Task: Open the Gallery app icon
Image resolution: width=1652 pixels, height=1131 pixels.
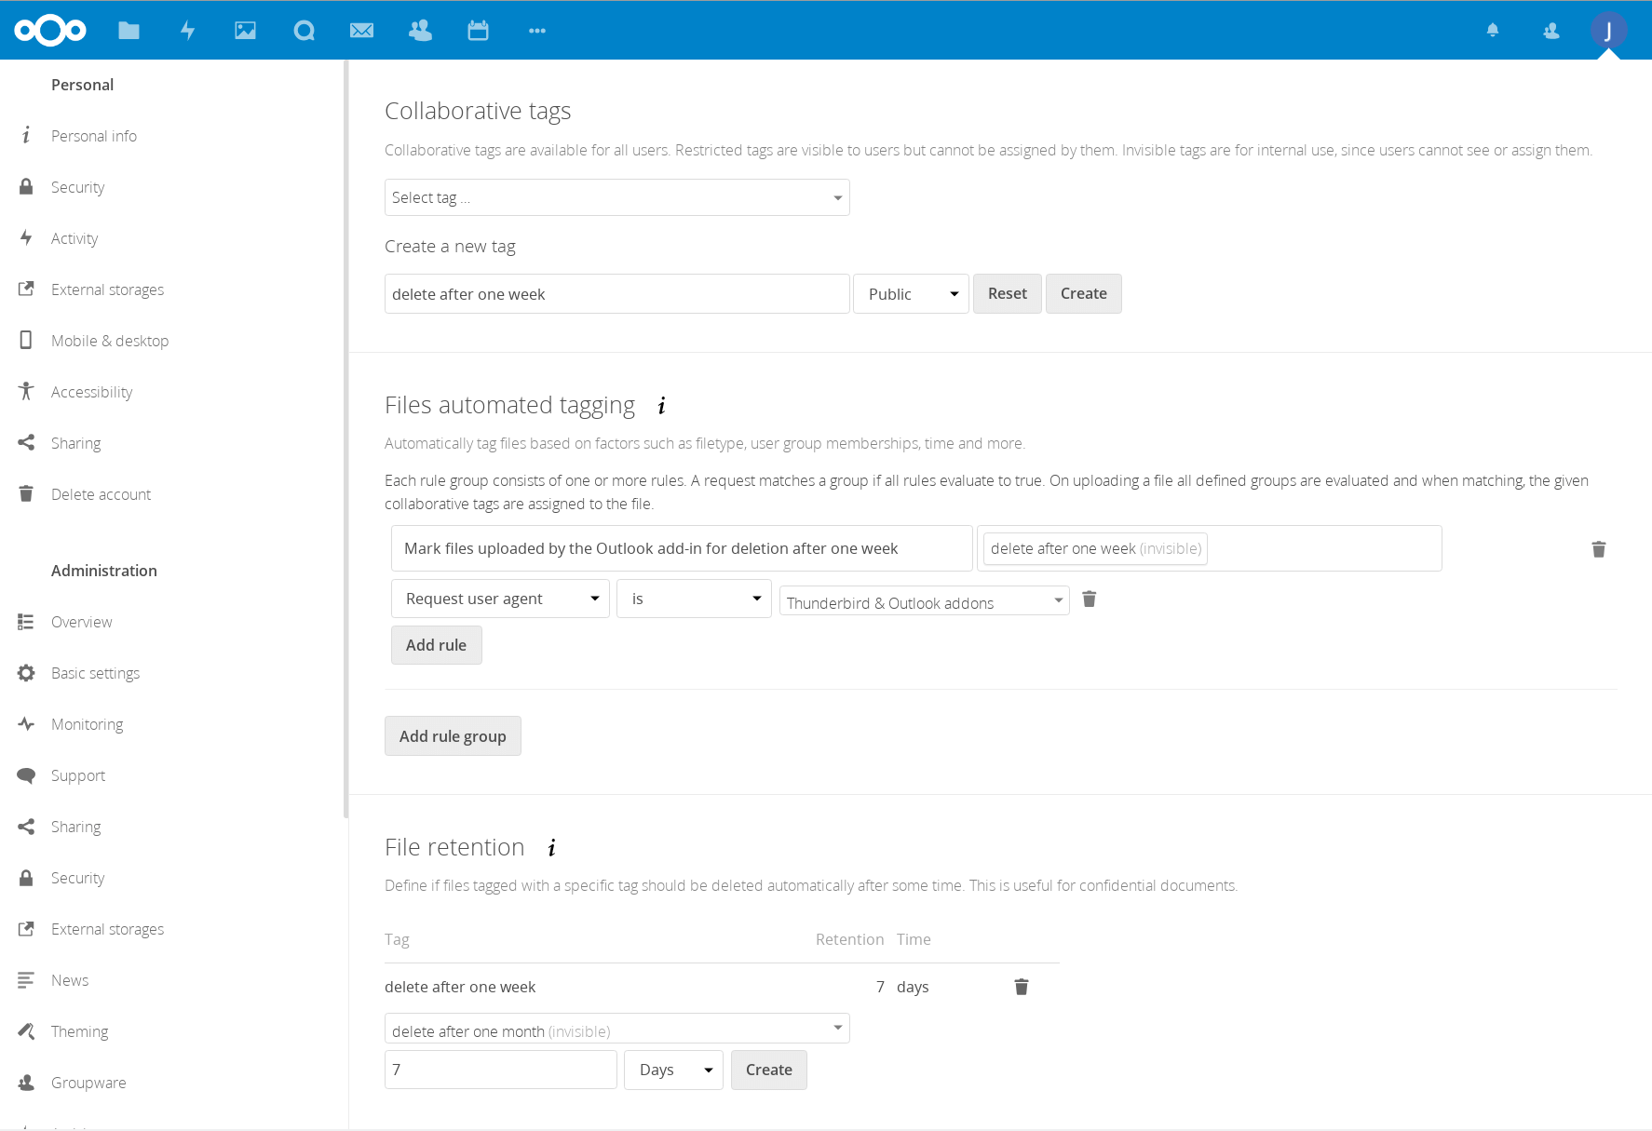Action: click(x=245, y=31)
